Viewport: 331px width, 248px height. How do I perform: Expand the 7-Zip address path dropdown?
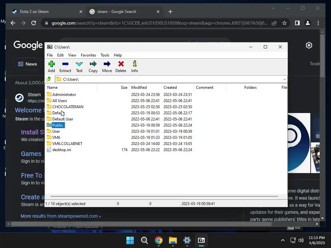point(284,79)
